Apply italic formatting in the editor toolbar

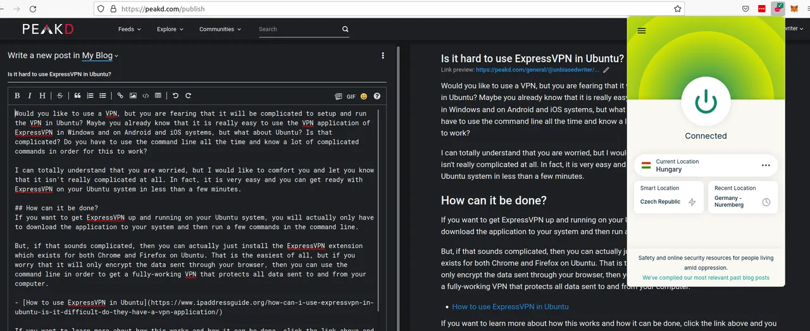pos(29,96)
